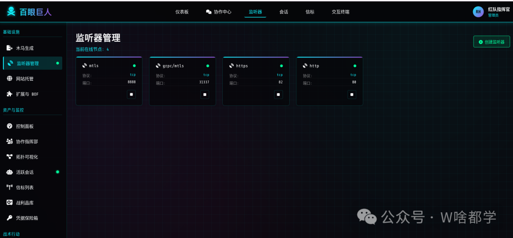
Task: Click the http card status dot
Action: coord(355,66)
